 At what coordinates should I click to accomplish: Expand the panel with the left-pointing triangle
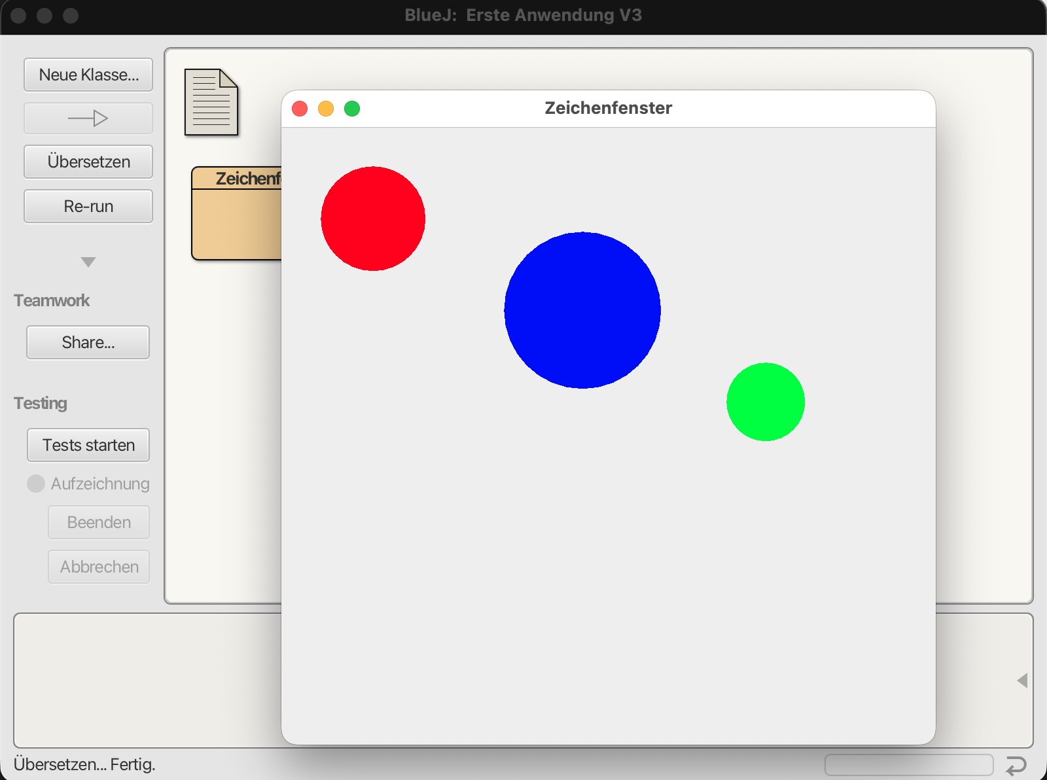(x=1022, y=681)
